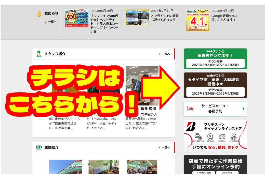This screenshot has height=183, width=265.
Task: Open staff photo of 小伝良 広樹
Action: pos(142,86)
